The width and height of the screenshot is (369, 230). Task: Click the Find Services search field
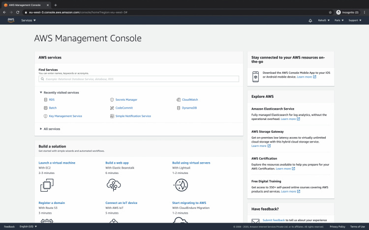coord(139,79)
